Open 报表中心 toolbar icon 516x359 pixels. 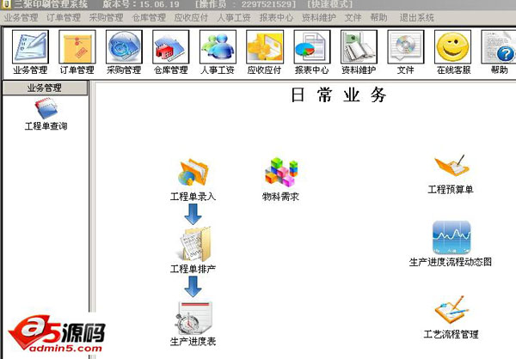tap(312, 46)
